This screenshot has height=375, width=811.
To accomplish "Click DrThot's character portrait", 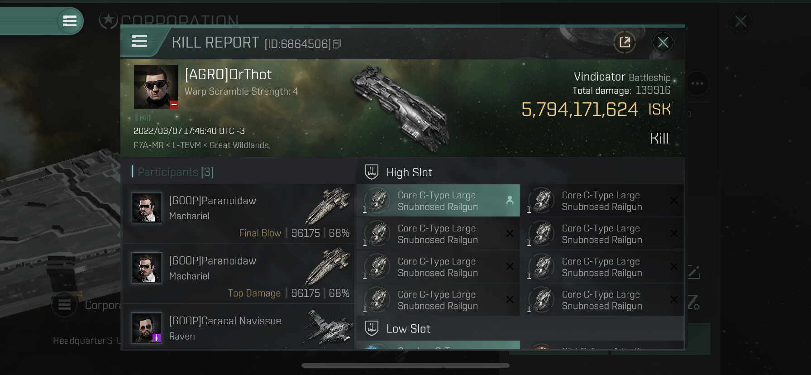I will 156,87.
